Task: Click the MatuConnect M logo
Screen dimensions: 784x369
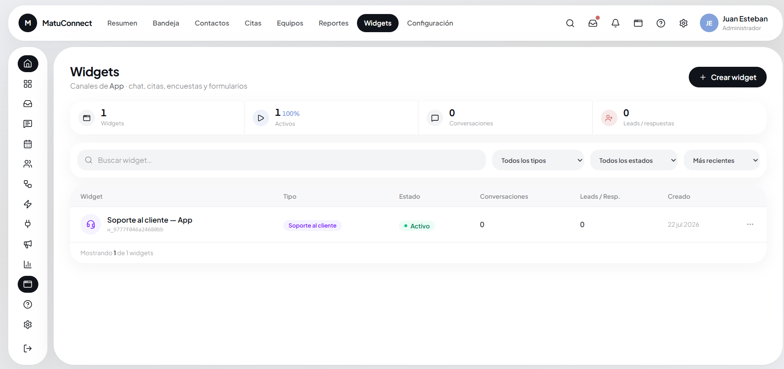Action: (28, 23)
